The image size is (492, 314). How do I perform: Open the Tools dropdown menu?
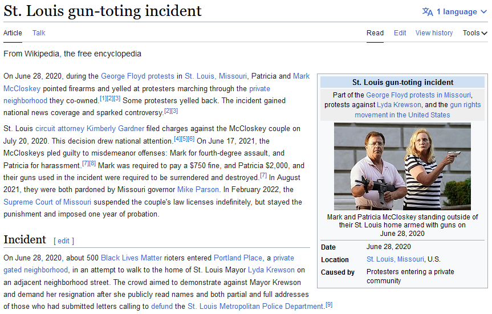coord(475,33)
